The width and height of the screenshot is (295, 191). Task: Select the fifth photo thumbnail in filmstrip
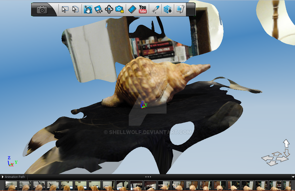(x=67, y=186)
